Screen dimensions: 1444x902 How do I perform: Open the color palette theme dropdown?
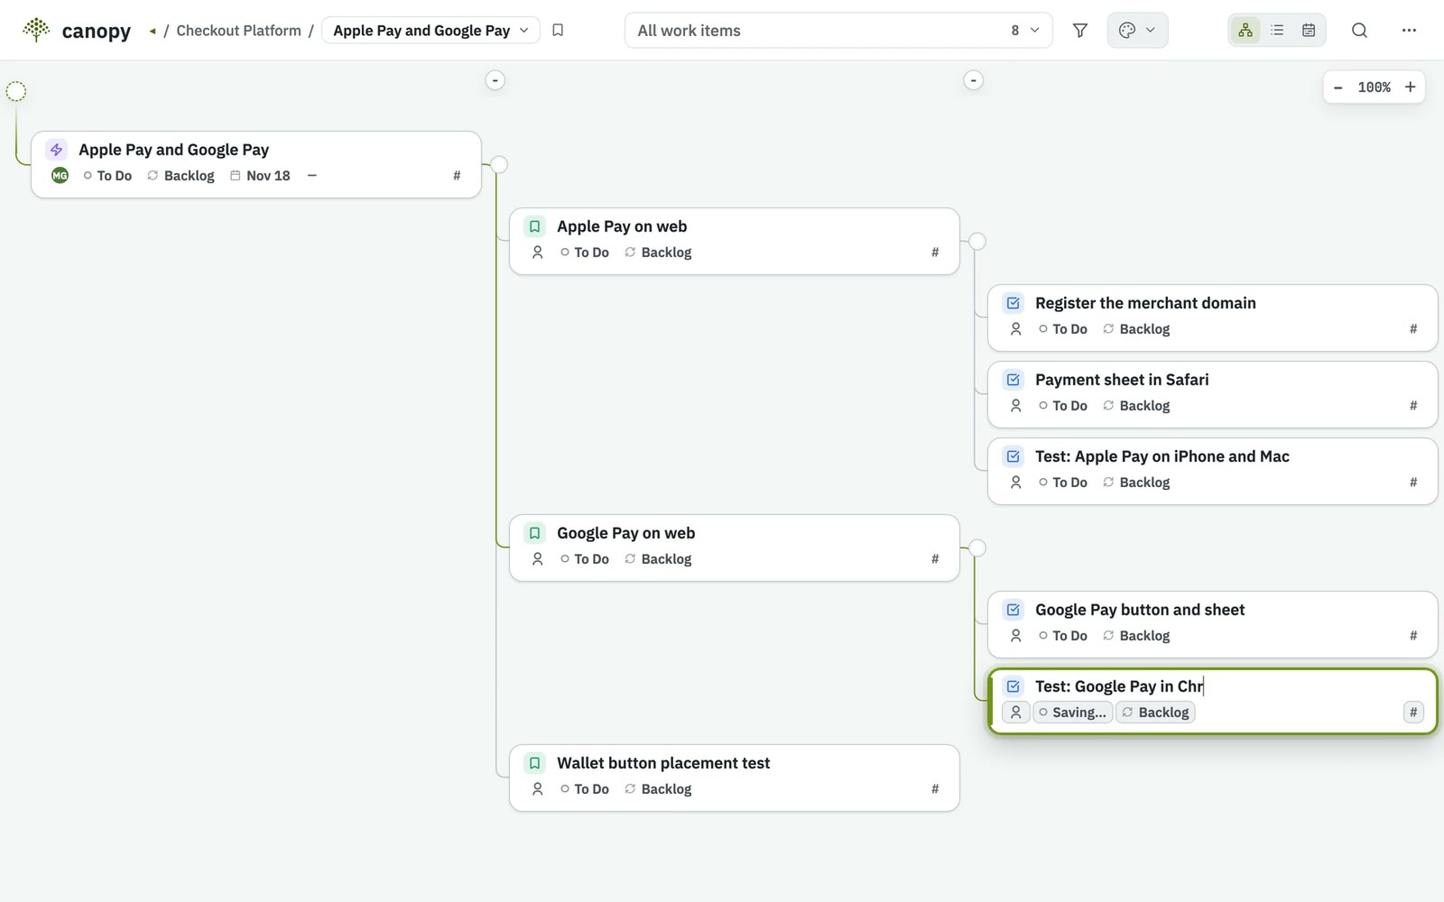(x=1137, y=31)
